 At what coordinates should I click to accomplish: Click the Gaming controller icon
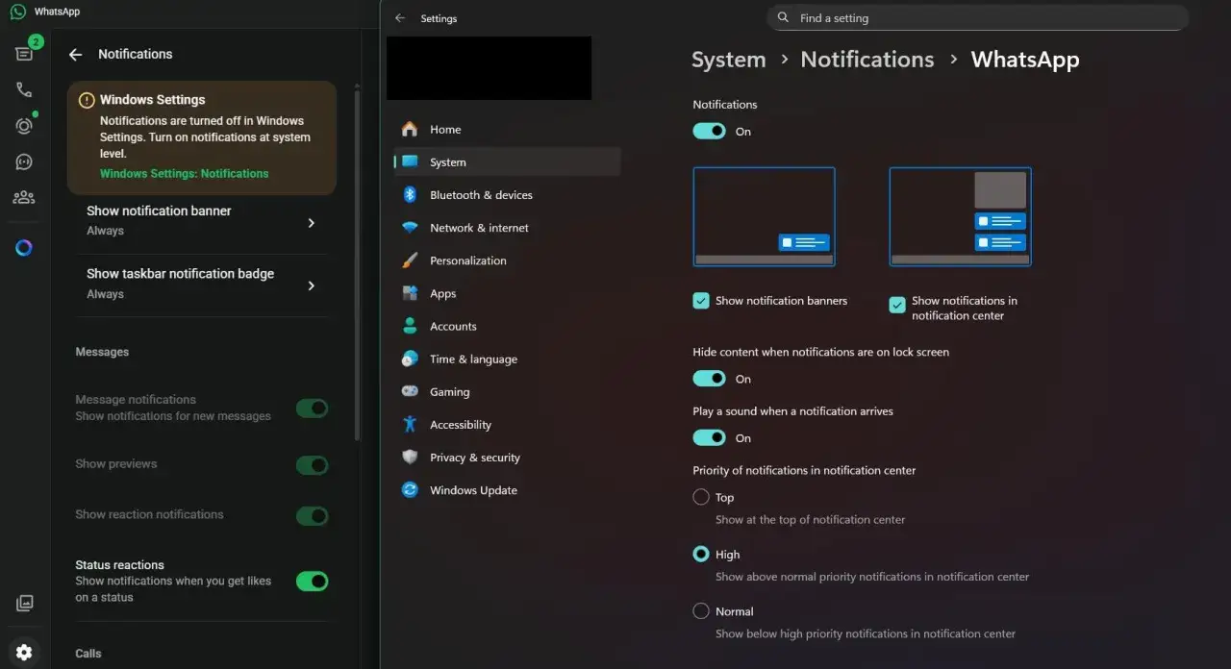(x=410, y=391)
